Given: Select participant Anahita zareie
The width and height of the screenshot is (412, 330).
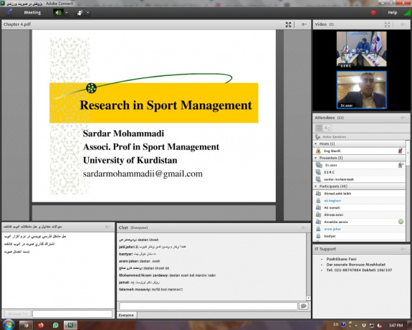Looking at the screenshot, I should (359, 222).
